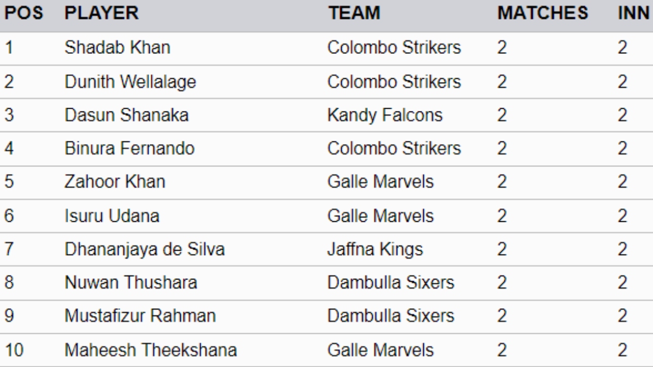Click the TEAM column header
The width and height of the screenshot is (653, 367).
point(354,14)
